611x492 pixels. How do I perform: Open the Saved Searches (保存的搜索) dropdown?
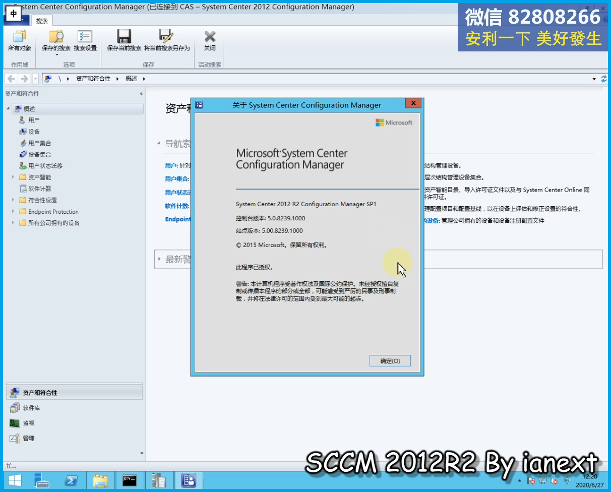(56, 42)
